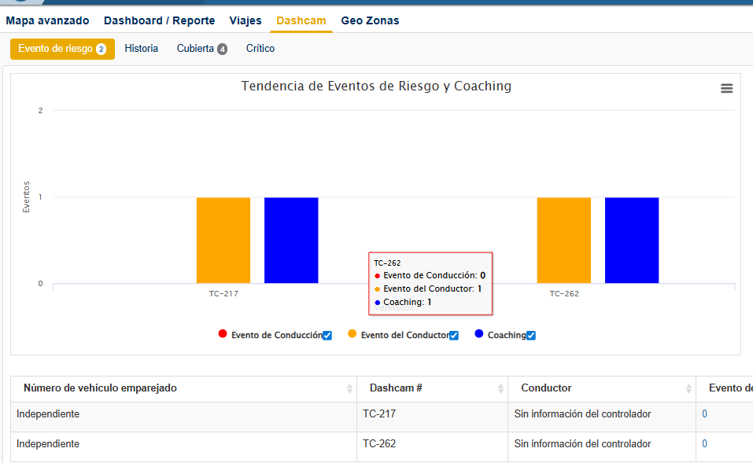Image resolution: width=753 pixels, height=463 pixels.
Task: Click the orange bar for TC-217
Action: click(x=223, y=240)
